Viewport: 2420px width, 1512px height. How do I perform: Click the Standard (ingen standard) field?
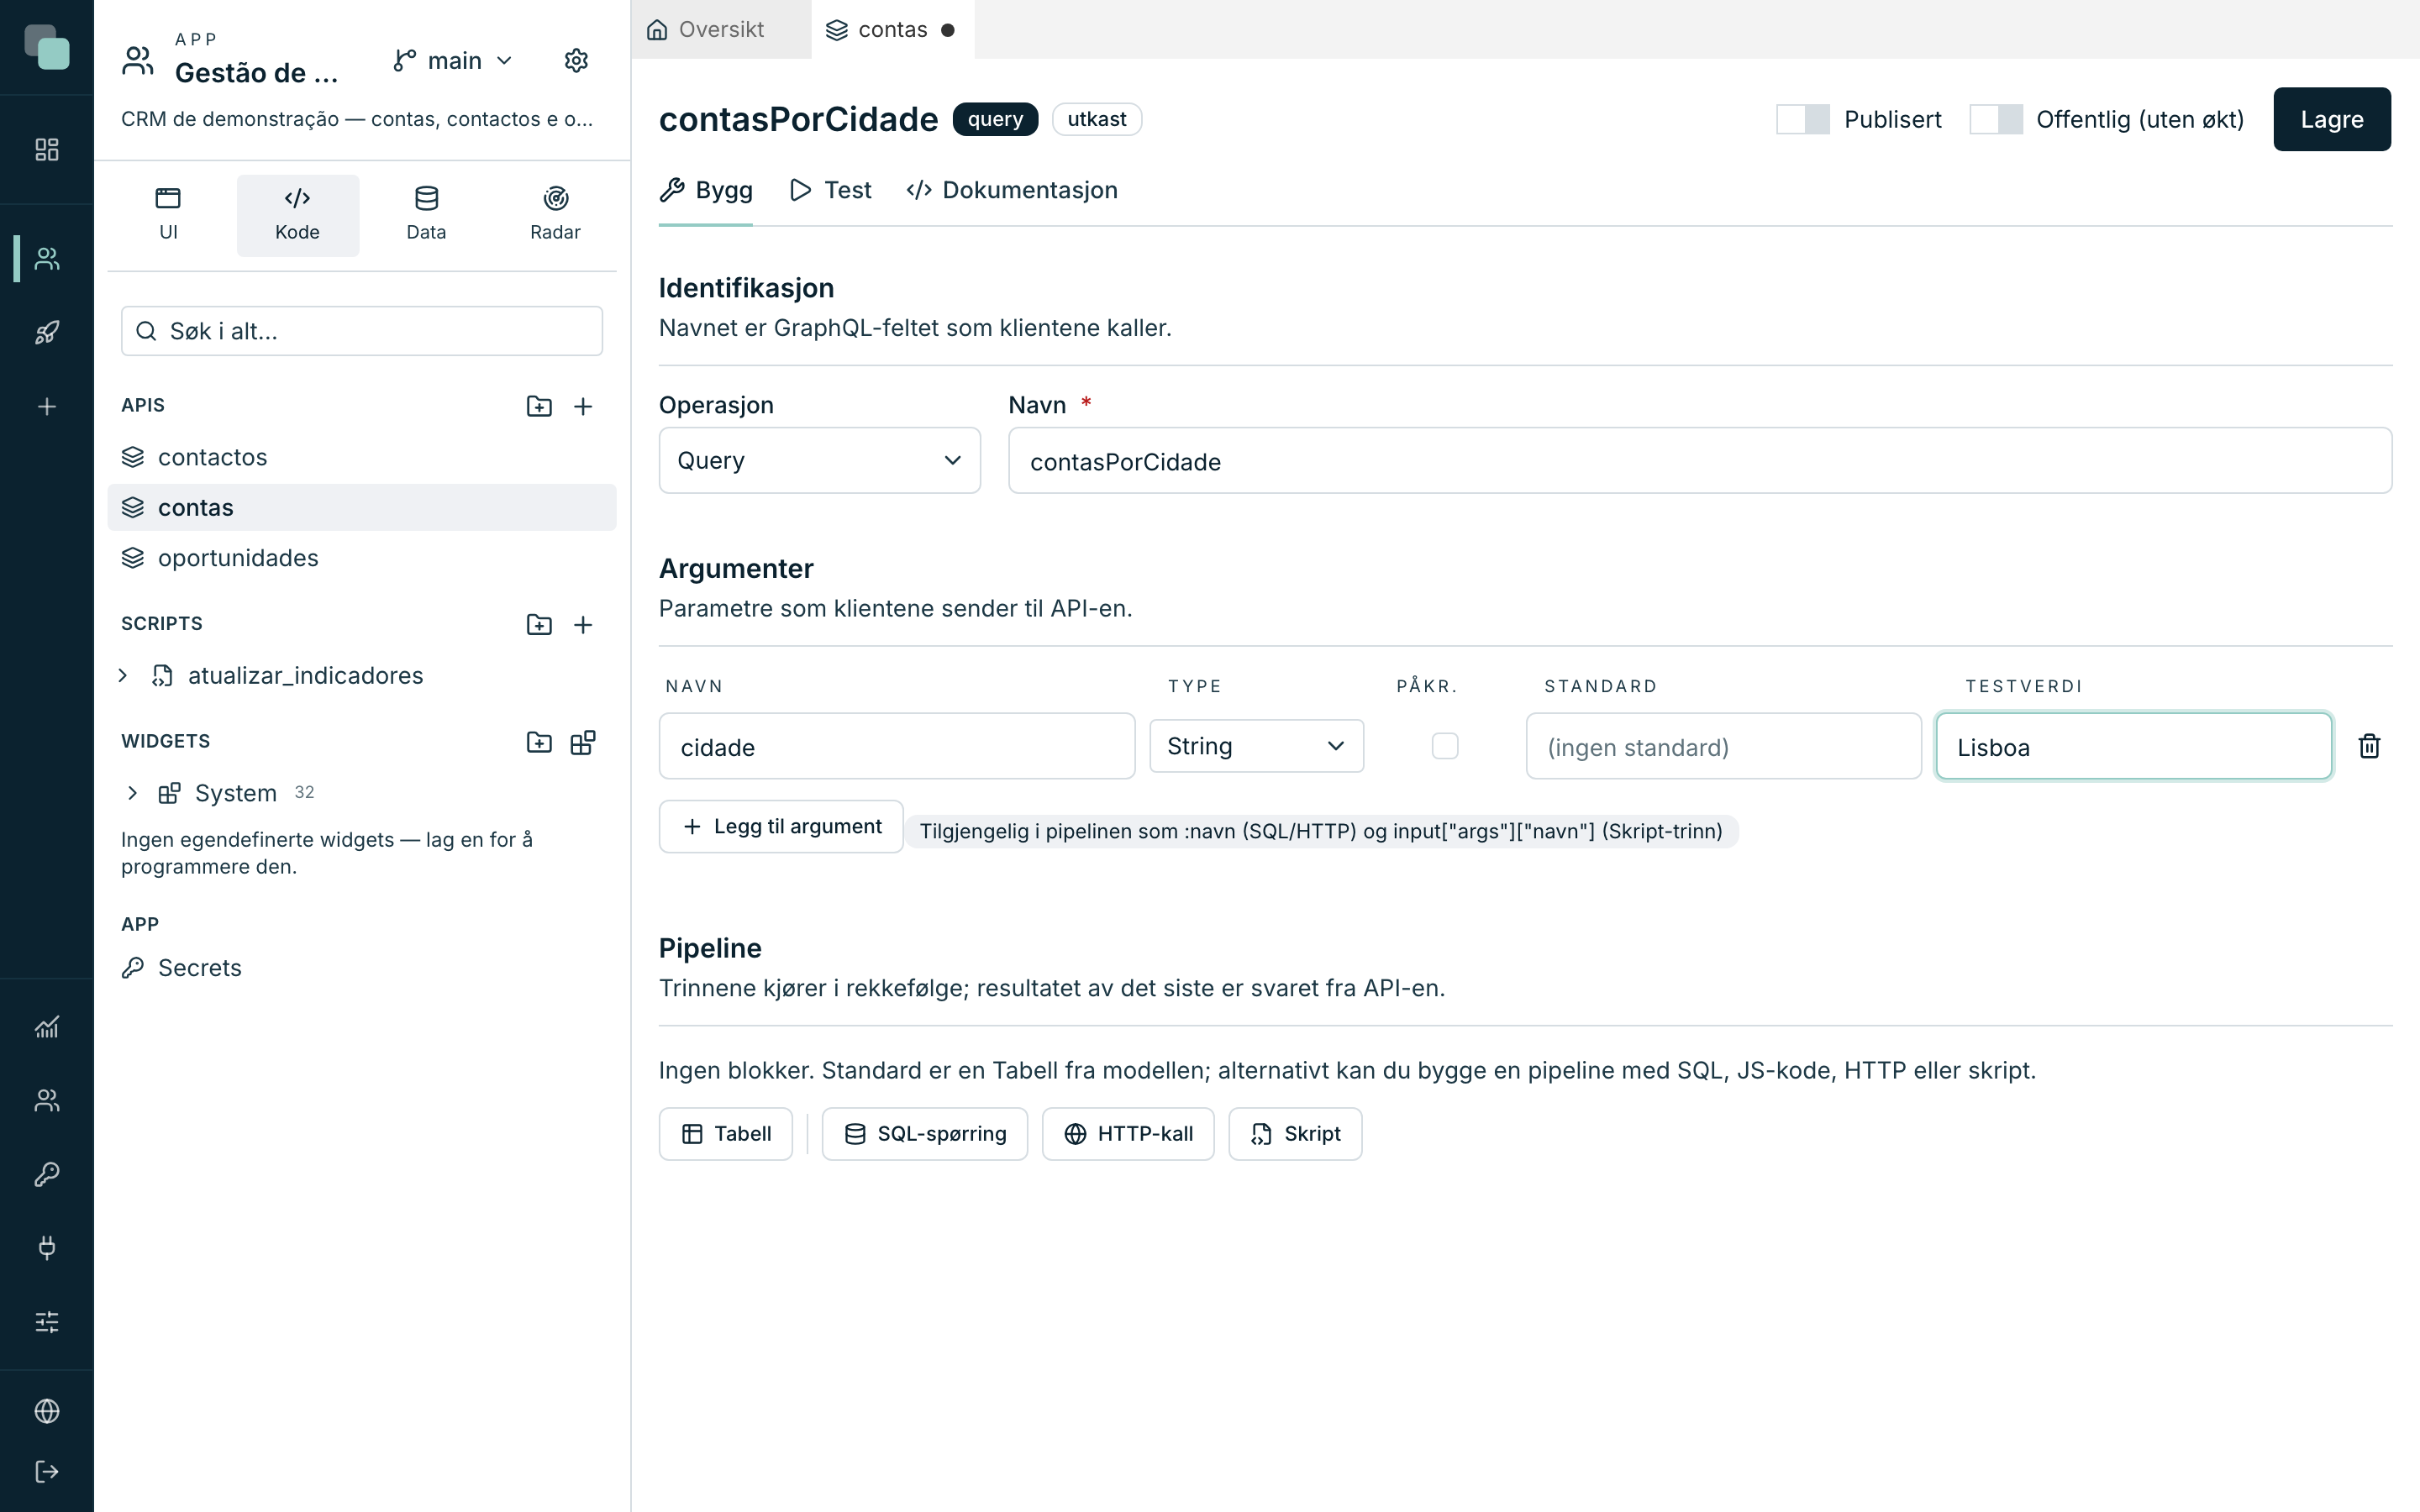(x=1723, y=746)
